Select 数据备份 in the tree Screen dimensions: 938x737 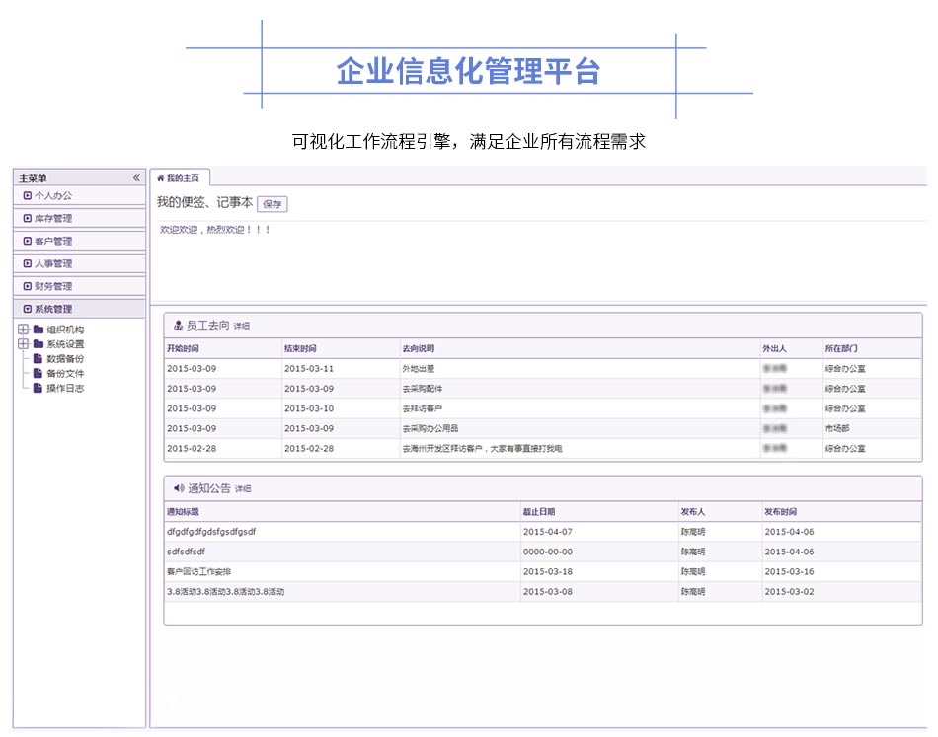pyautogui.click(x=65, y=359)
